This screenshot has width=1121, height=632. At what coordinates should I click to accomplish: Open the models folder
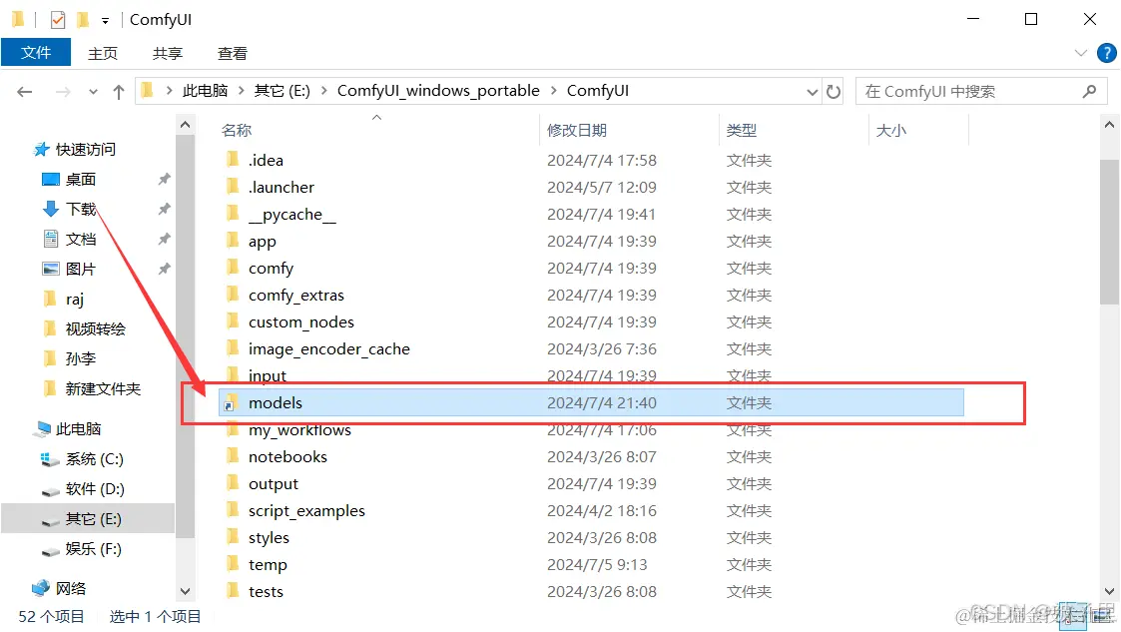coord(276,402)
